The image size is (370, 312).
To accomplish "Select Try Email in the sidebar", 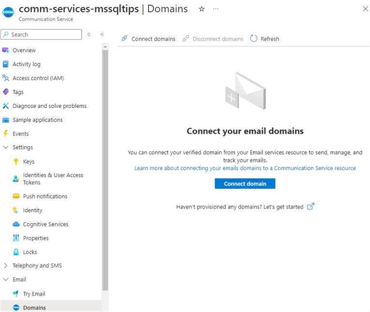I will (34, 294).
